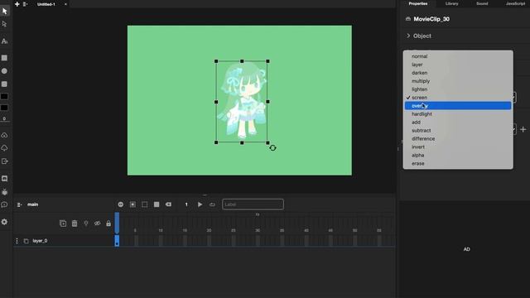Add a new tab with plus icon
This screenshot has height=298, width=530.
(x=17, y=4)
